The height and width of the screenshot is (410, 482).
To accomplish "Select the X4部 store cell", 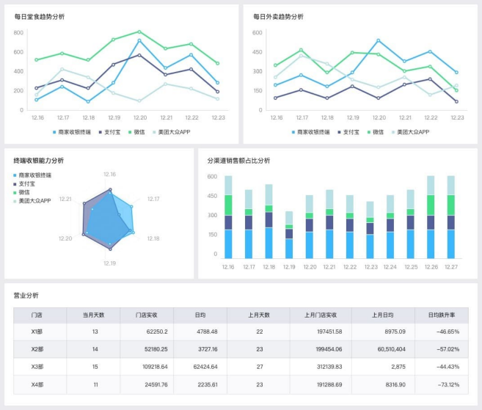I will tap(37, 384).
